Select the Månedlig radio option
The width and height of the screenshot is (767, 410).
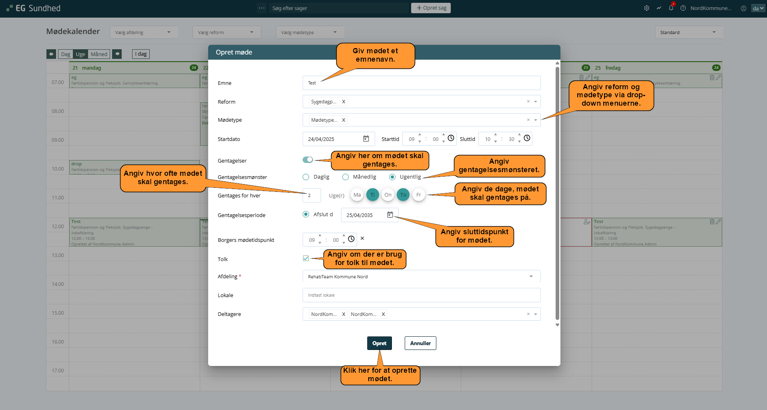(345, 177)
